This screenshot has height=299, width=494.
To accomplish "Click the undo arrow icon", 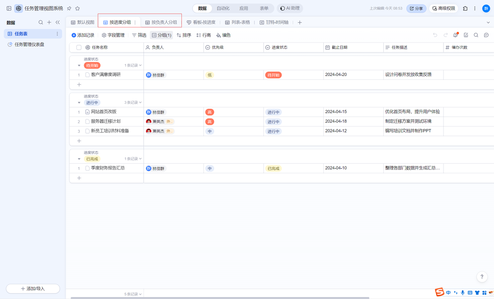I will [x=435, y=35].
